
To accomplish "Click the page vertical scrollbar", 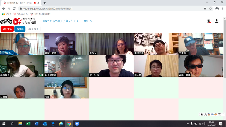I will (x=225, y=49).
